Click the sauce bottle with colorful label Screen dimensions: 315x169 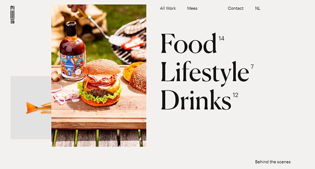(x=72, y=51)
